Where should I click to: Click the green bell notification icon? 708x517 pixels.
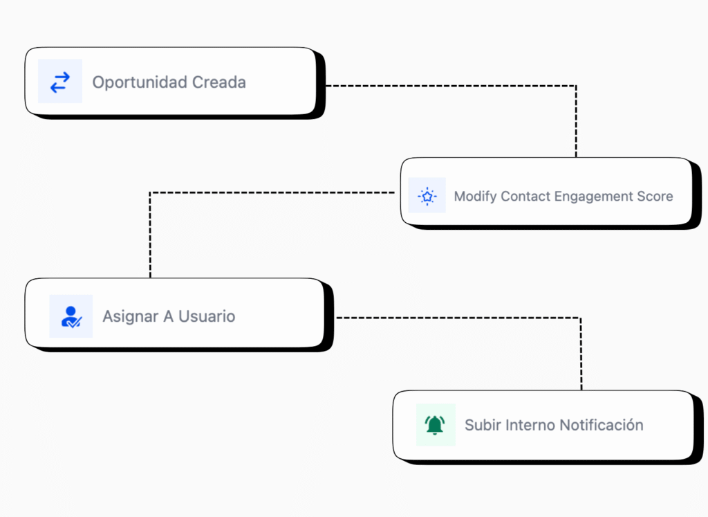tap(435, 424)
